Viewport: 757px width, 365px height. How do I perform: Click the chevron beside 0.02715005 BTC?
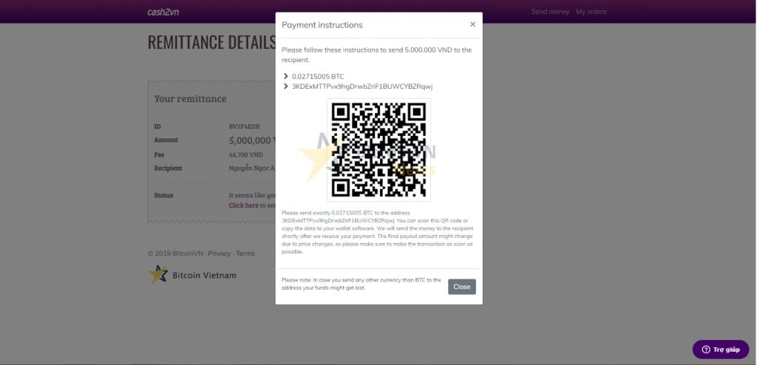coord(286,76)
